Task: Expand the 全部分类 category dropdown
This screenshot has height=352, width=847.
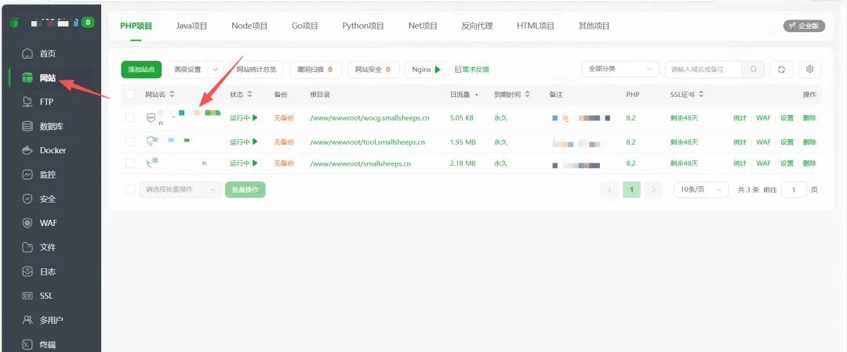Action: pyautogui.click(x=620, y=70)
